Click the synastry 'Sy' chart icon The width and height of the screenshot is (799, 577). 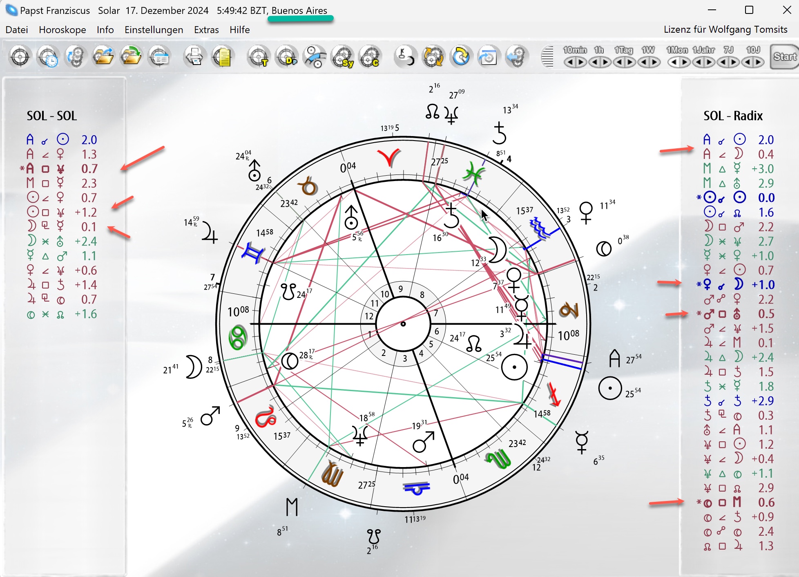[343, 56]
